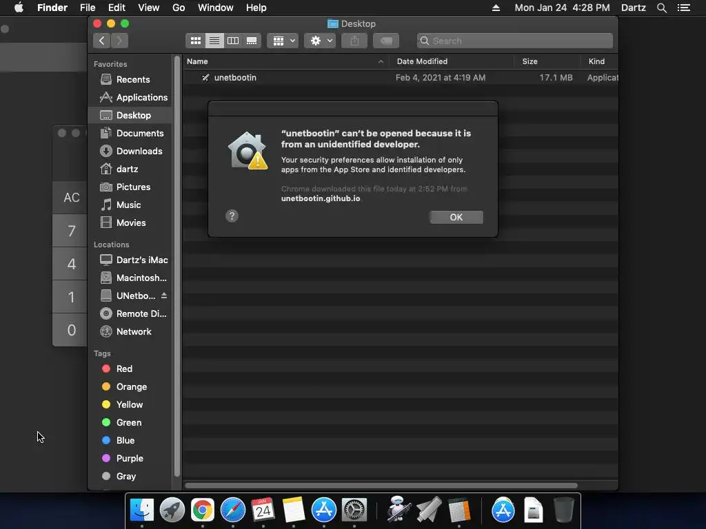
Task: Open Calendar from the Dock
Action: (x=263, y=510)
